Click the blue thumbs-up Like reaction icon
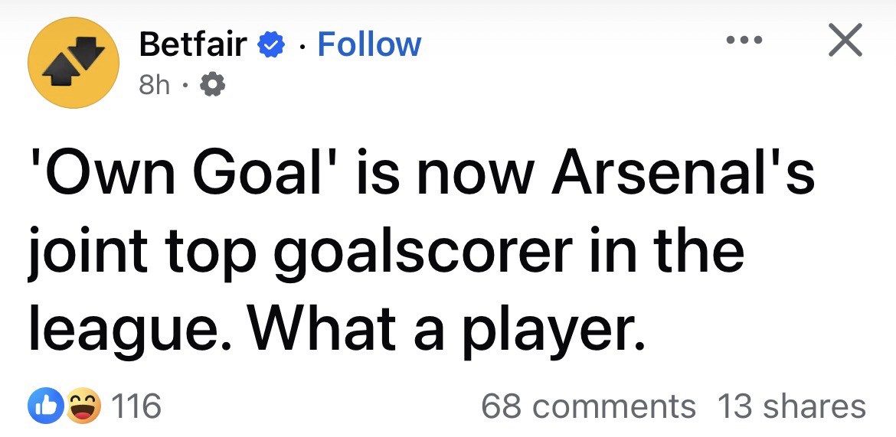Screen dimensions: 896x437 [x=42, y=405]
